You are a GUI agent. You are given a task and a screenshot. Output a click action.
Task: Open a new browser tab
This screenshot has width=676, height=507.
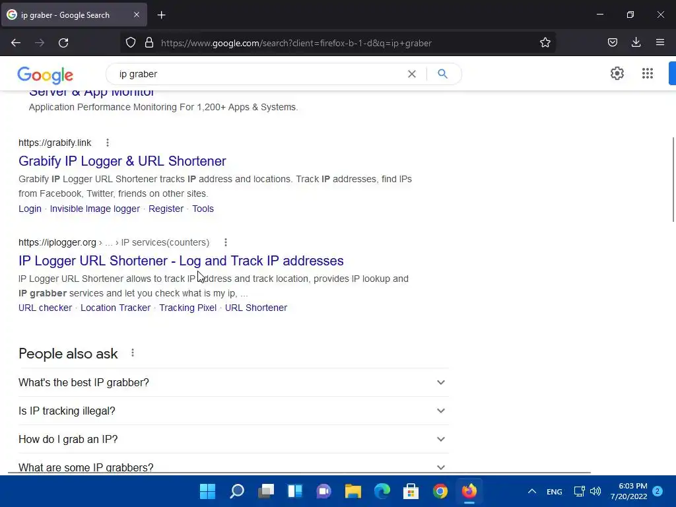(x=161, y=15)
